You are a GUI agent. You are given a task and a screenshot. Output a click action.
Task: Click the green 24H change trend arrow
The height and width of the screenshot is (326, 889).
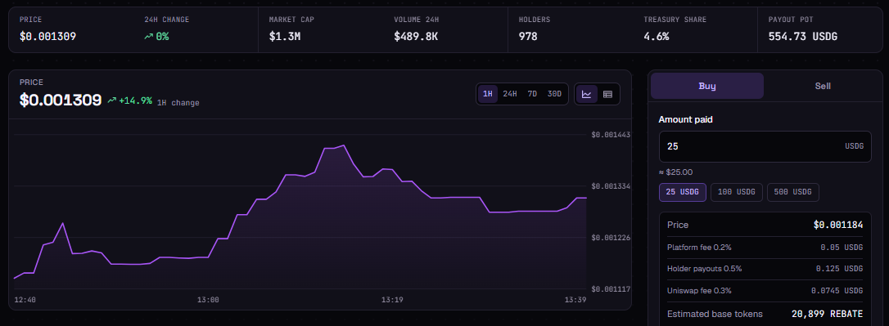point(148,37)
